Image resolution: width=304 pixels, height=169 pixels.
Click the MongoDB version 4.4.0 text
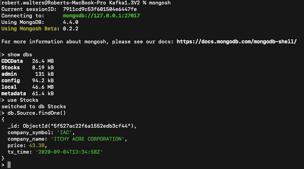[70, 22]
